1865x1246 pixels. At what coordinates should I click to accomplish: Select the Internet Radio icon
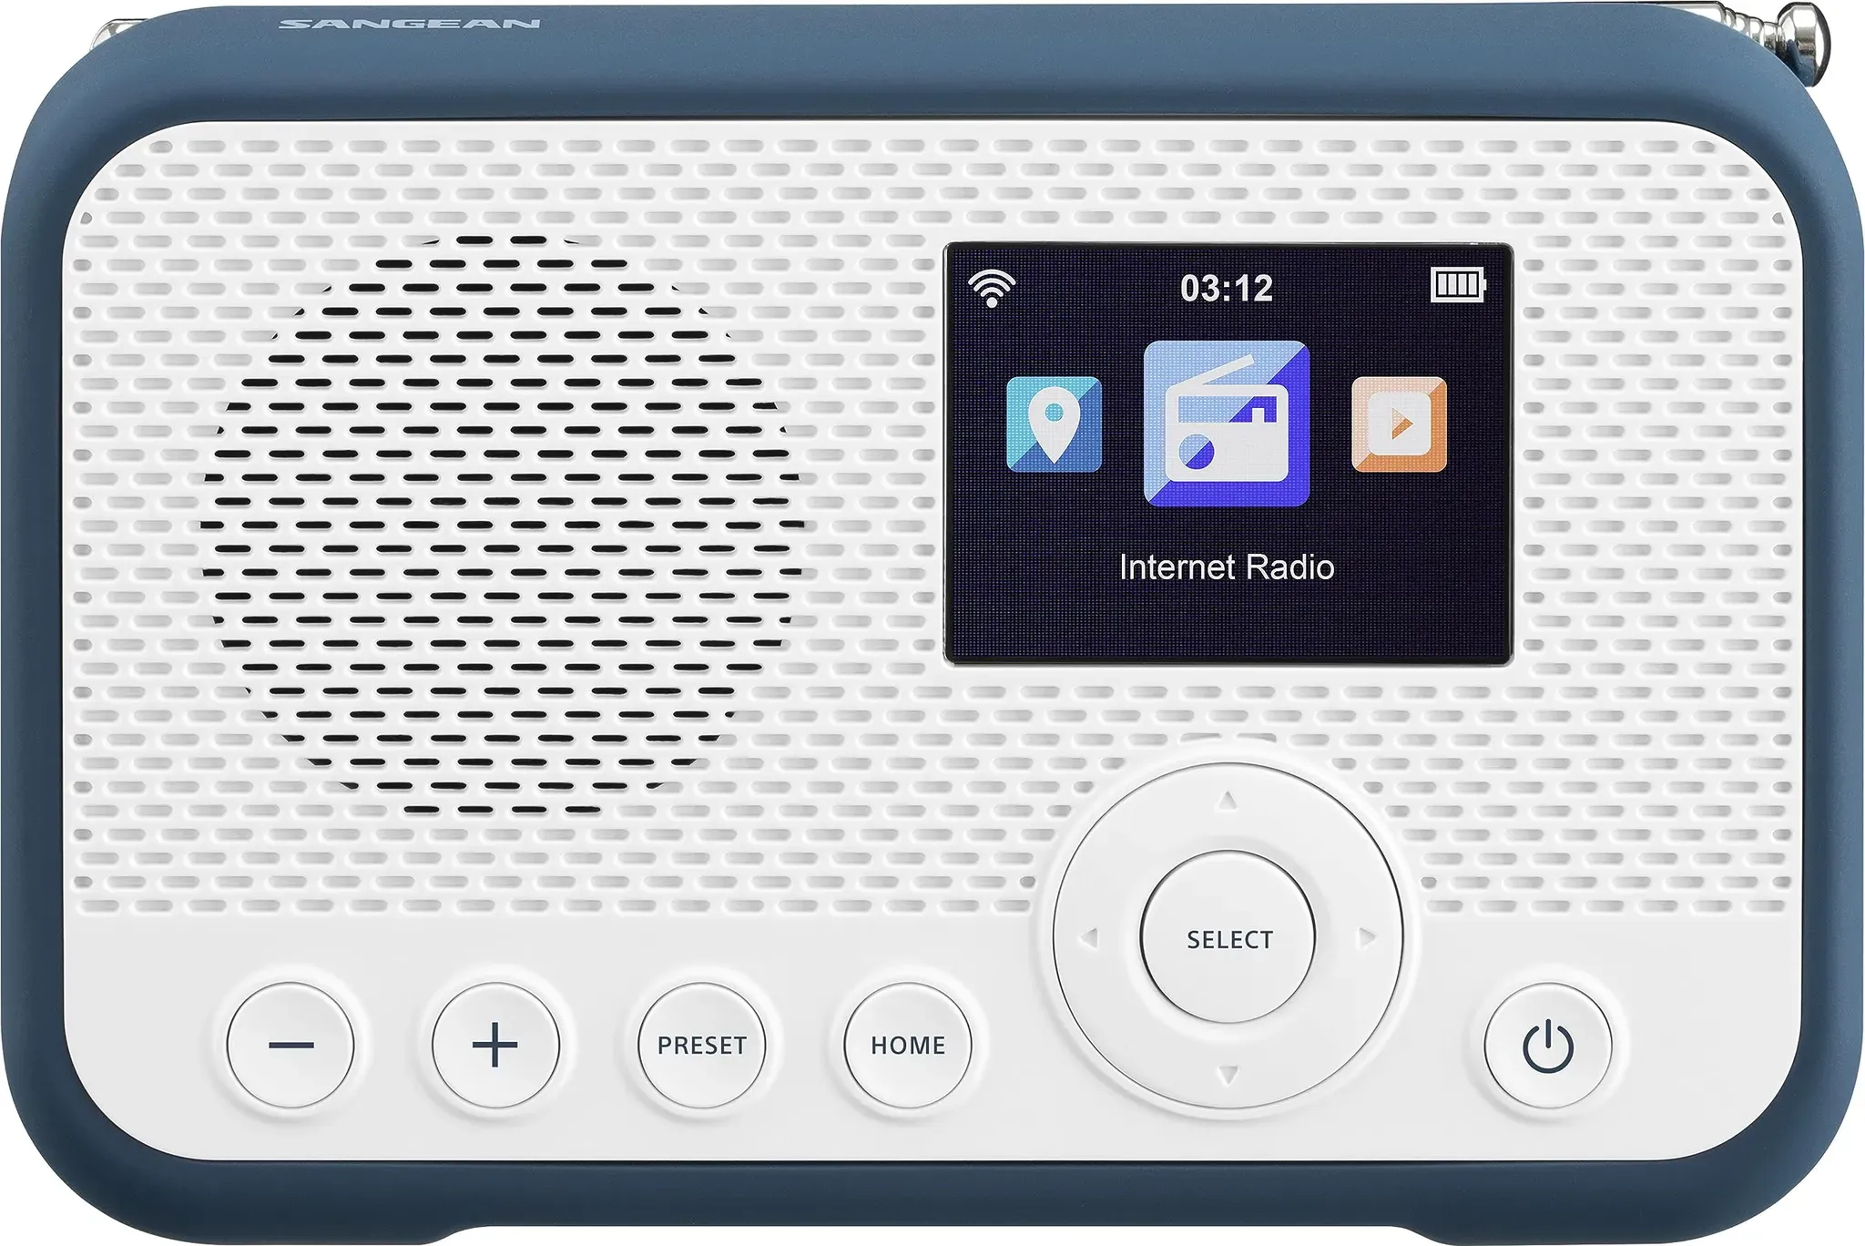coord(1226,424)
